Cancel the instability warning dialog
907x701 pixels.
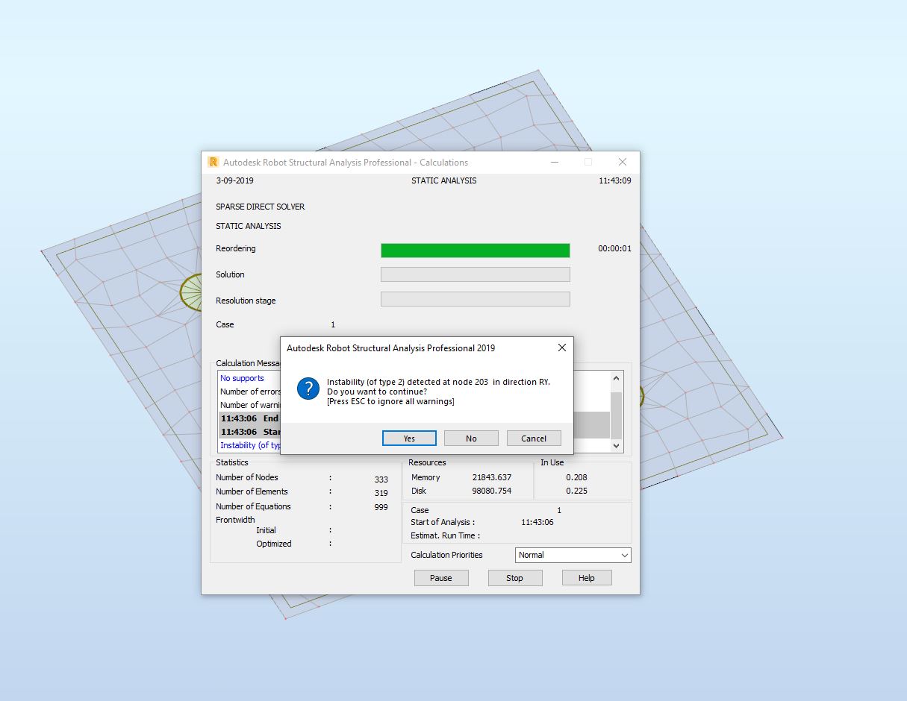click(534, 438)
